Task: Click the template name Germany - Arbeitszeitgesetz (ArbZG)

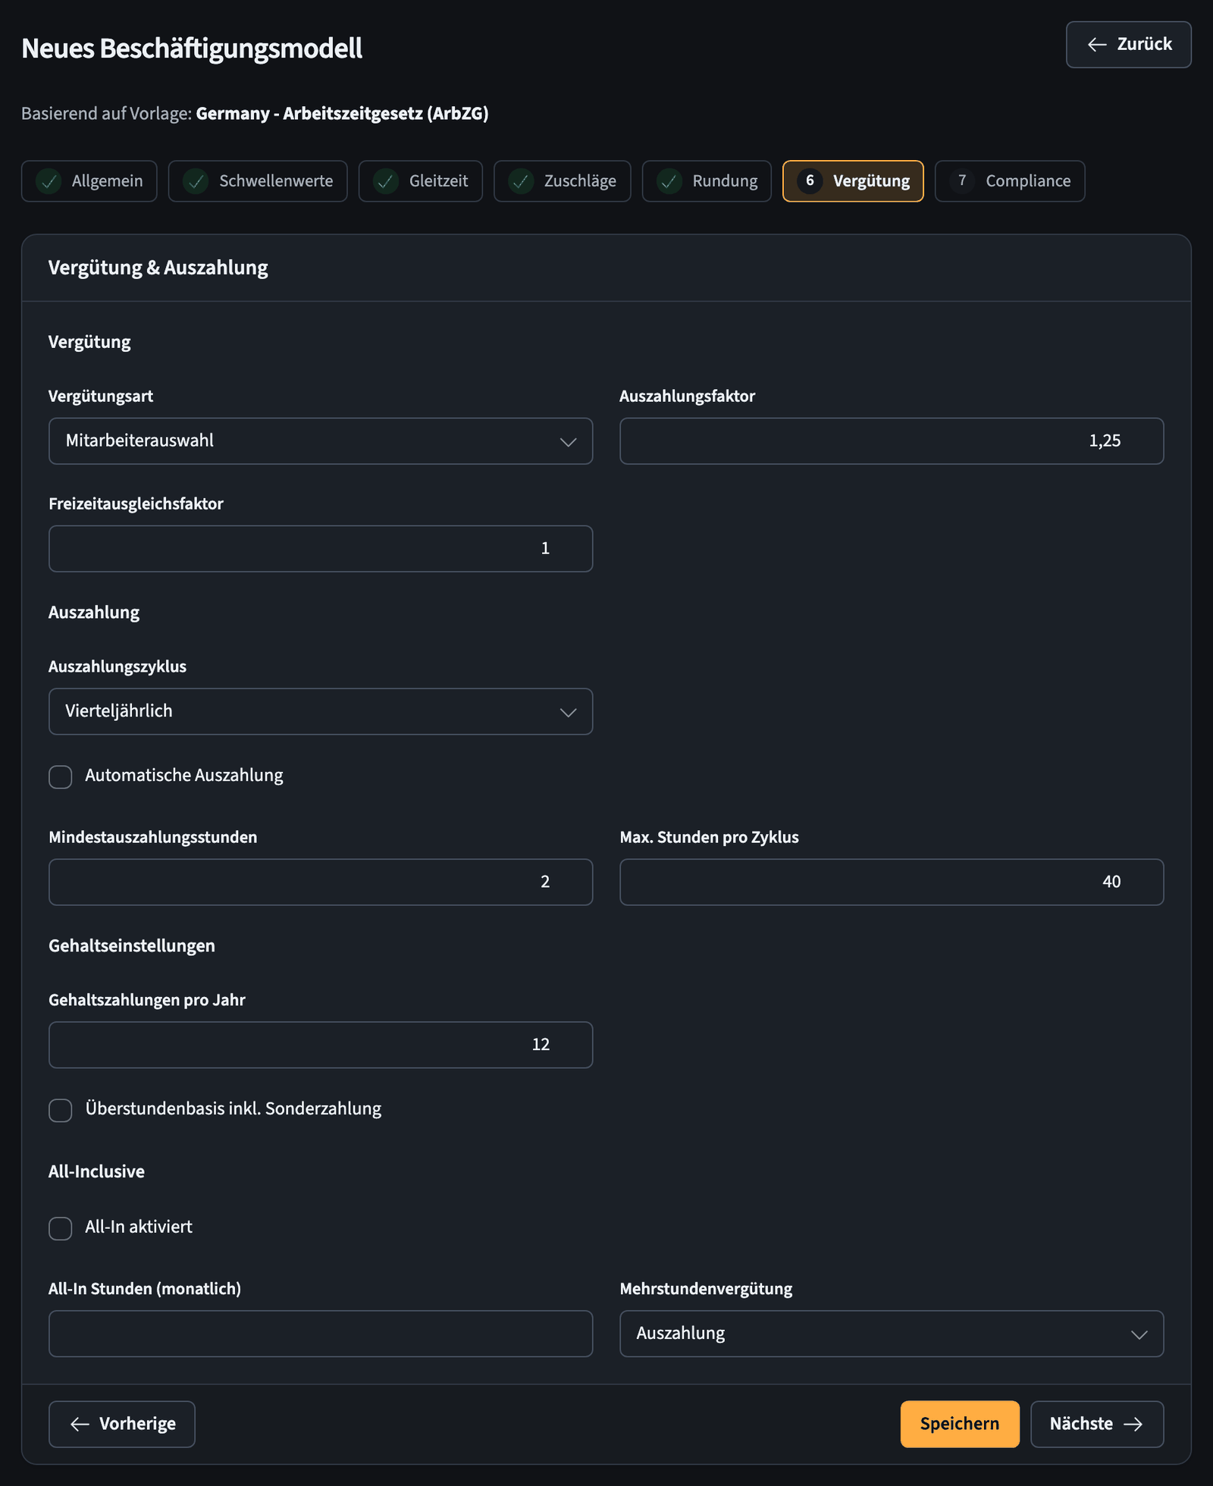Action: point(342,114)
